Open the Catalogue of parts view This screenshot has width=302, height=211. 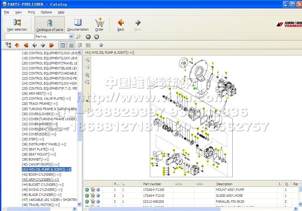coord(50,25)
